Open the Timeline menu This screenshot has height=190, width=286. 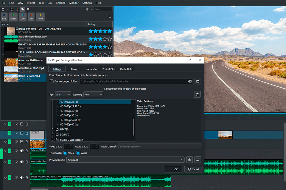[60, 3]
